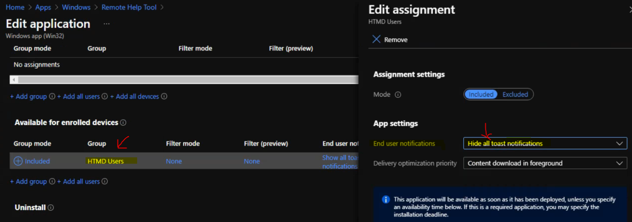
Task: Click HTMD Users group link
Action: 105,161
